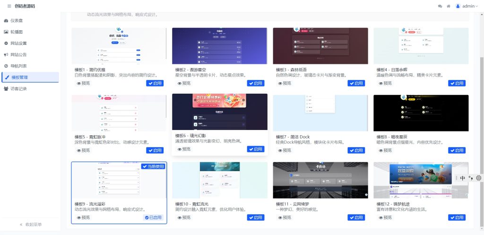Preview 模板9 流光溢彩
The height and width of the screenshot is (235, 484).
click(x=83, y=218)
